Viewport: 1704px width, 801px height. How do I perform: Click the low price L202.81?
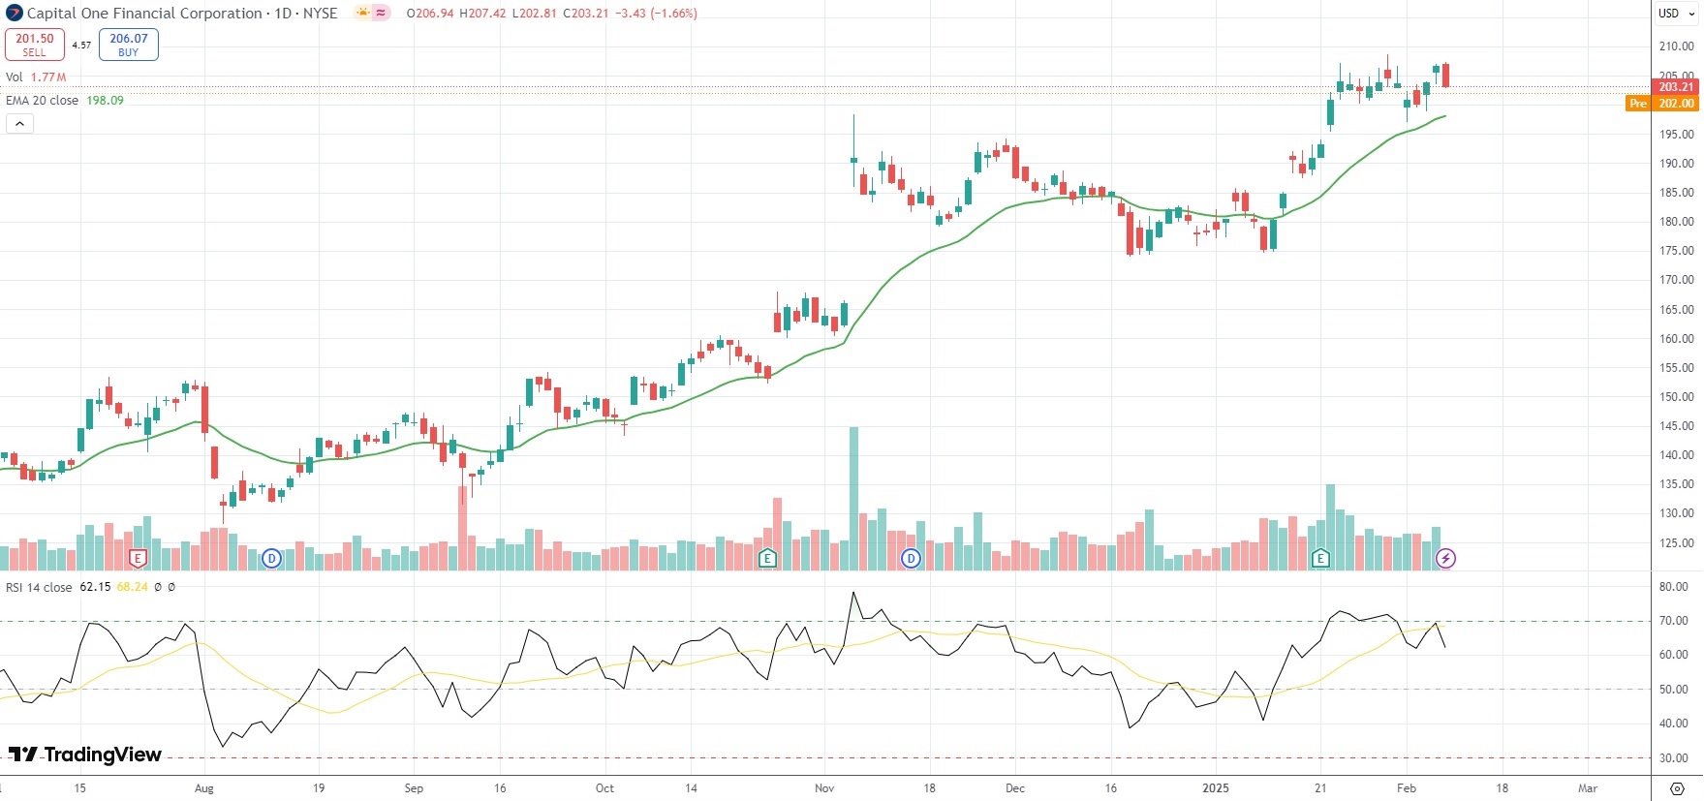click(534, 14)
